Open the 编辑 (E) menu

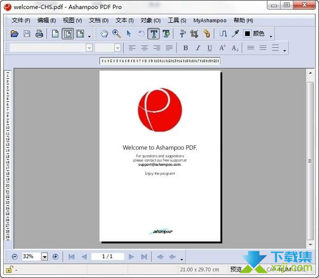click(x=46, y=20)
